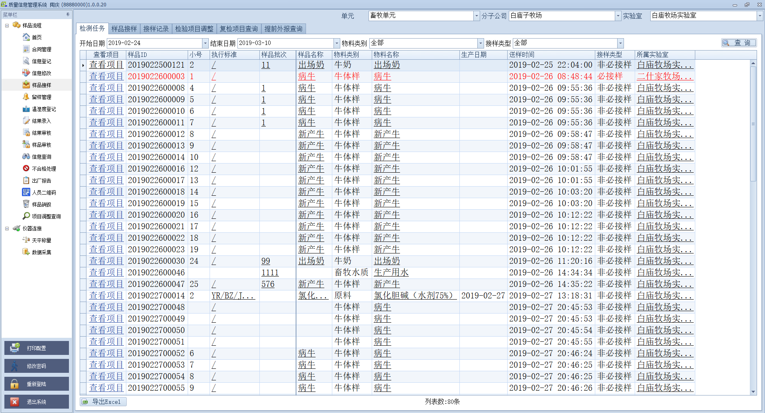The width and height of the screenshot is (765, 413).
Task: Select the 人员二维码 QR code icon
Action: click(x=26, y=192)
